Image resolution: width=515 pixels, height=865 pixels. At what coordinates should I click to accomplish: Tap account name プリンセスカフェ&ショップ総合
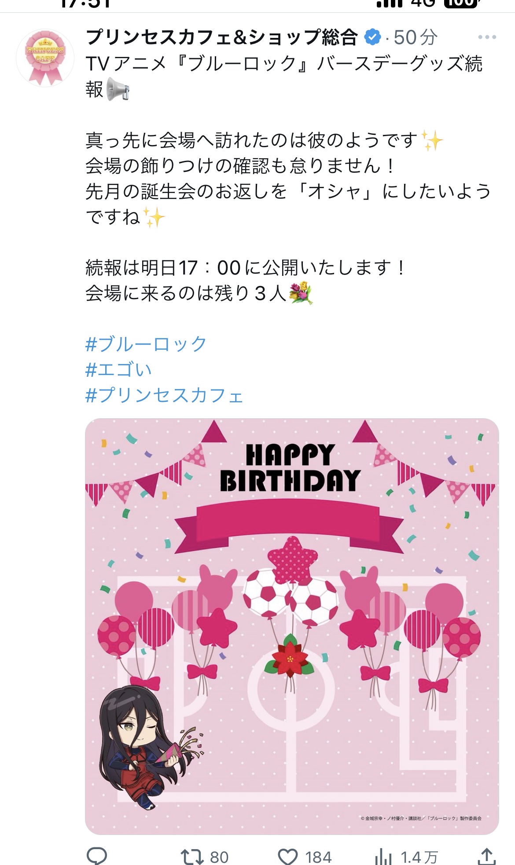click(x=221, y=37)
